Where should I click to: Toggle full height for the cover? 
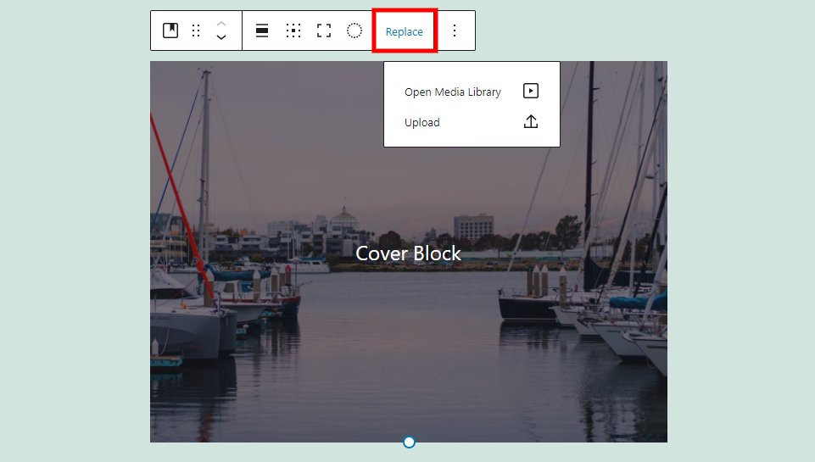pyautogui.click(x=324, y=31)
